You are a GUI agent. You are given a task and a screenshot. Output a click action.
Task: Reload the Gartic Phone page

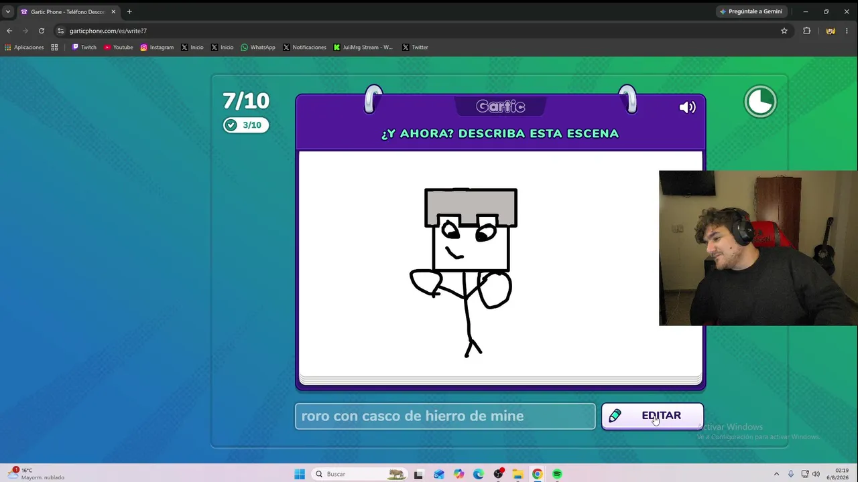42,31
